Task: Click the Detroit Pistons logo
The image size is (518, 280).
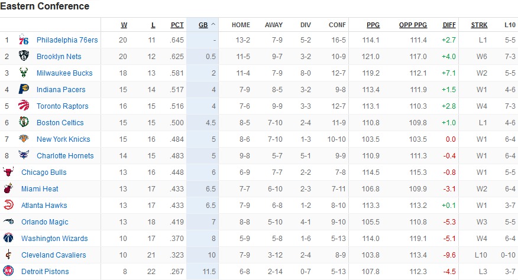Action: click(x=8, y=271)
